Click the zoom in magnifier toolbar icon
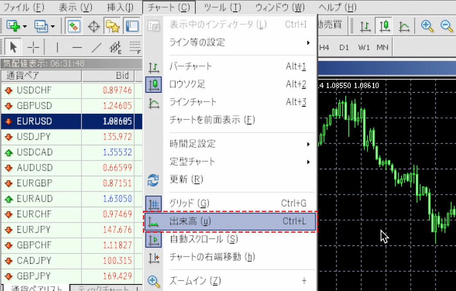456x291 pixels. [427, 26]
